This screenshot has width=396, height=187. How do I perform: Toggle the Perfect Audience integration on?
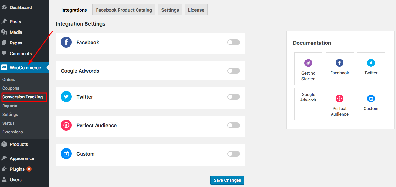[x=233, y=125]
